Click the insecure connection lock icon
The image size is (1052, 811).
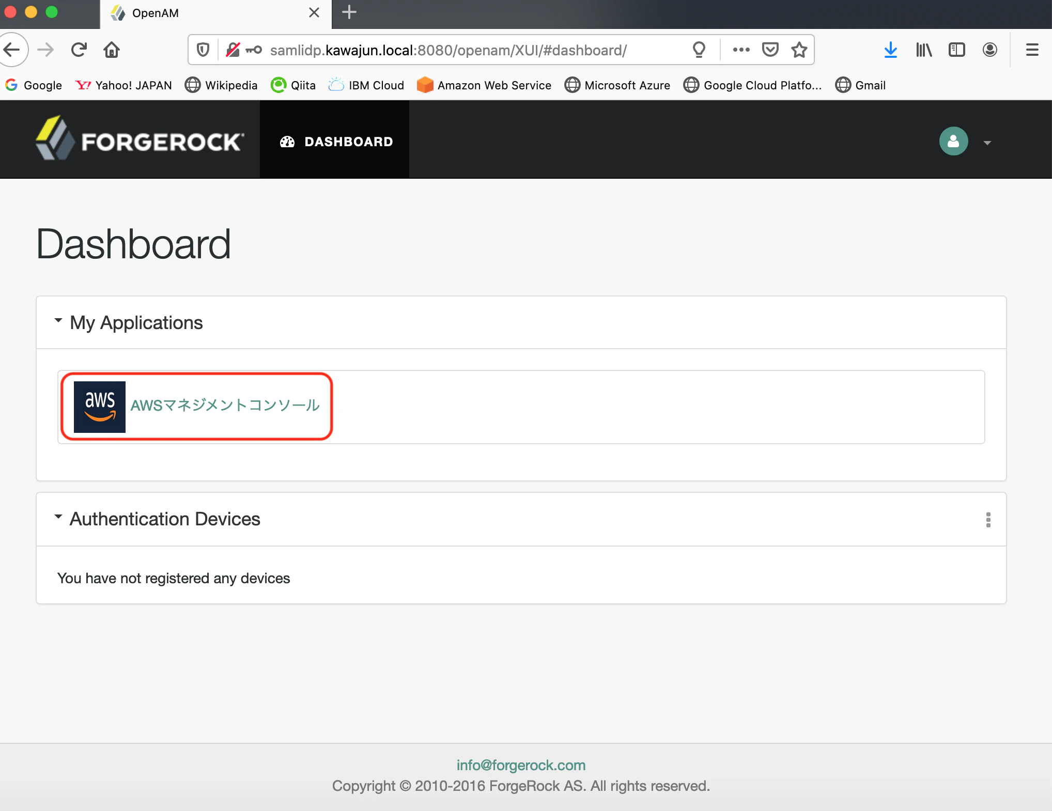233,50
